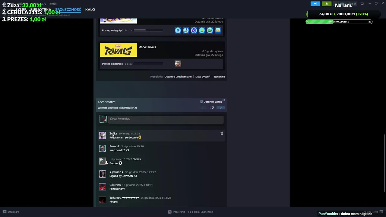This screenshot has width=386, height=217.
Task: Click the '10 lutego o 18:18' timestamp
Action: [129, 134]
